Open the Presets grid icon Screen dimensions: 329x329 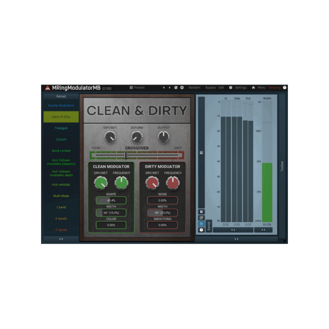tap(131, 88)
